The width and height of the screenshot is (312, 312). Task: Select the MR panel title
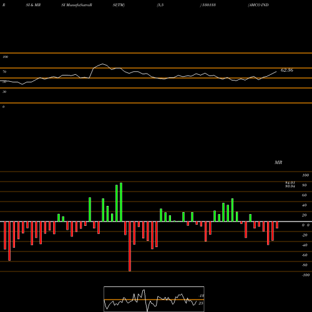278,162
